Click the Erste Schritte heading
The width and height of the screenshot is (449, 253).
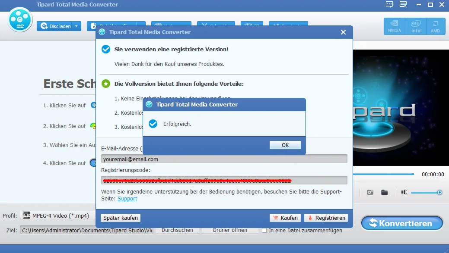(69, 84)
